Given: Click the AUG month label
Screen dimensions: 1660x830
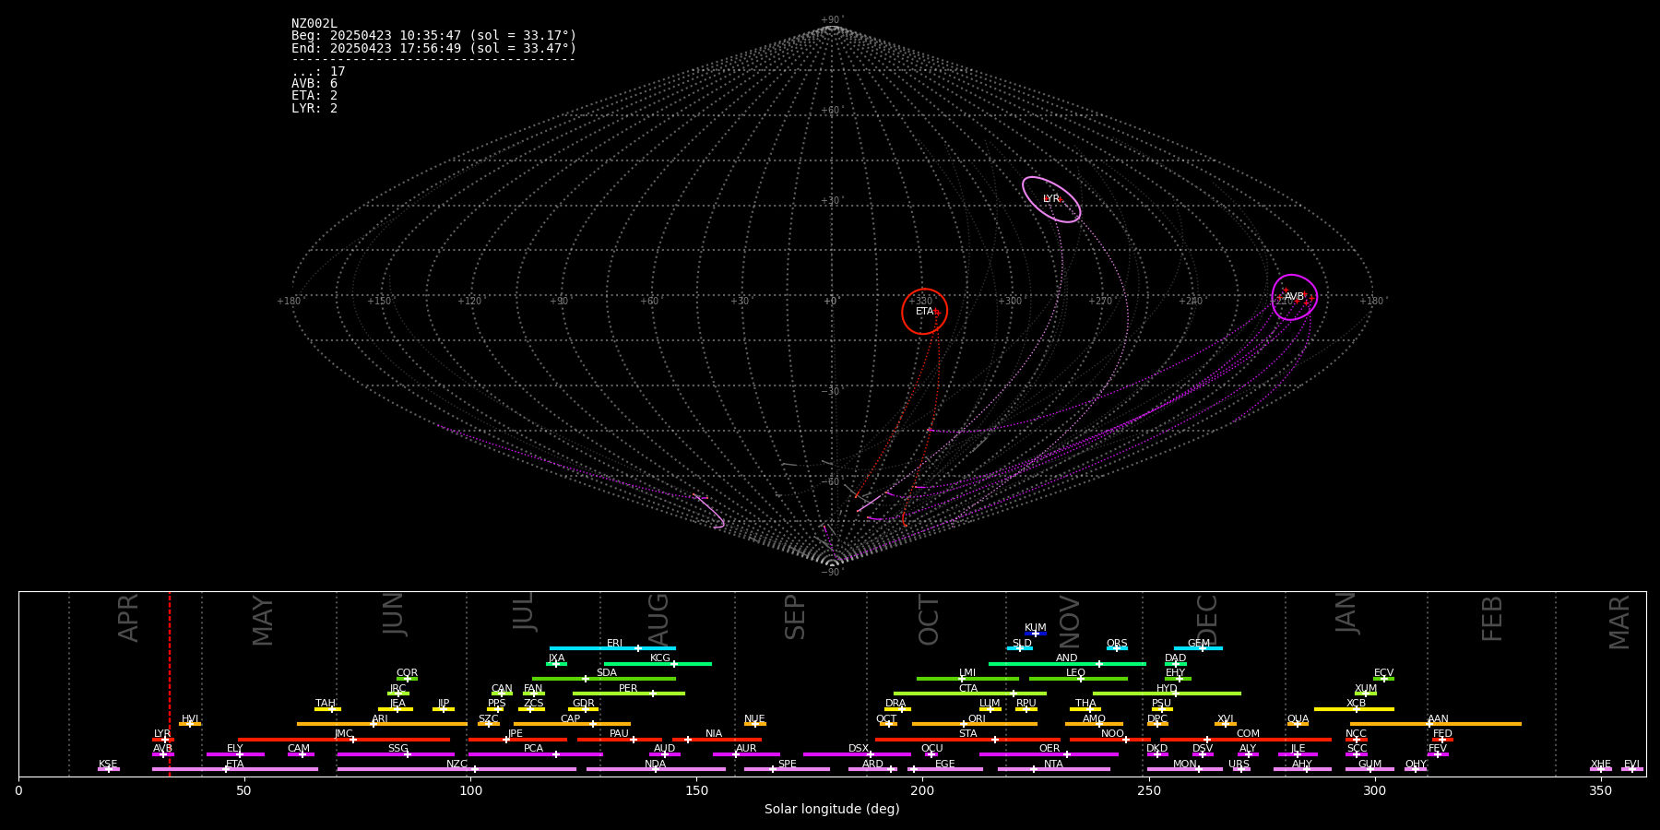Looking at the screenshot, I should tap(658, 620).
